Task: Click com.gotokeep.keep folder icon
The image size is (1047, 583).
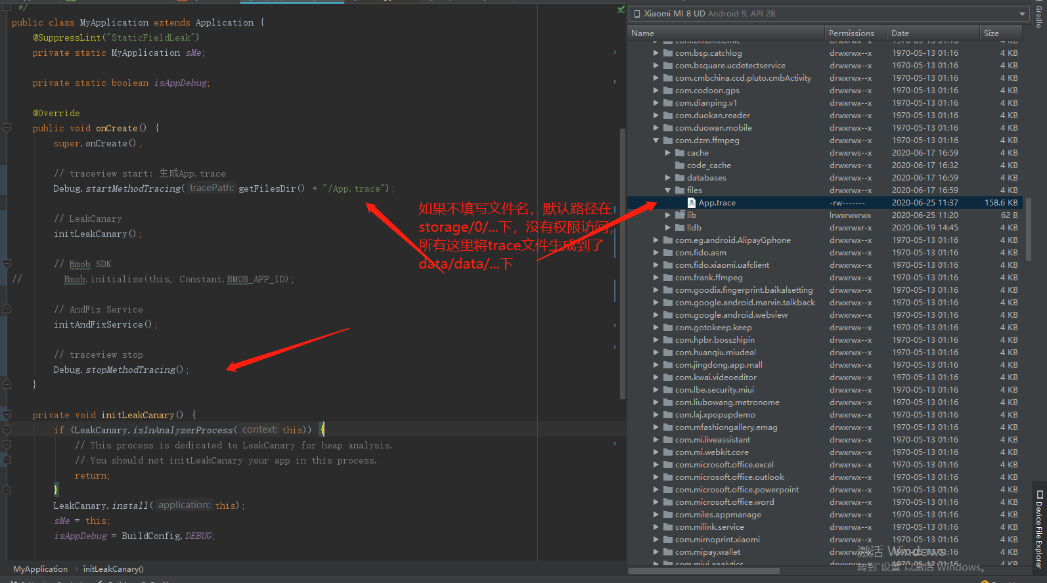Action: click(x=668, y=328)
